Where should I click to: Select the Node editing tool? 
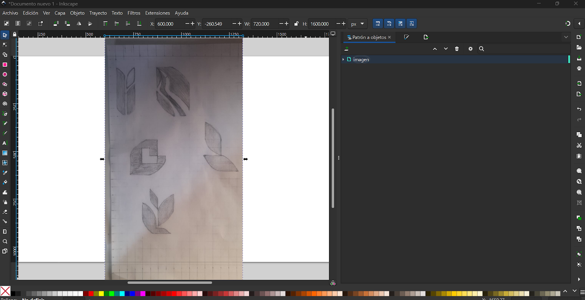[x=5, y=45]
